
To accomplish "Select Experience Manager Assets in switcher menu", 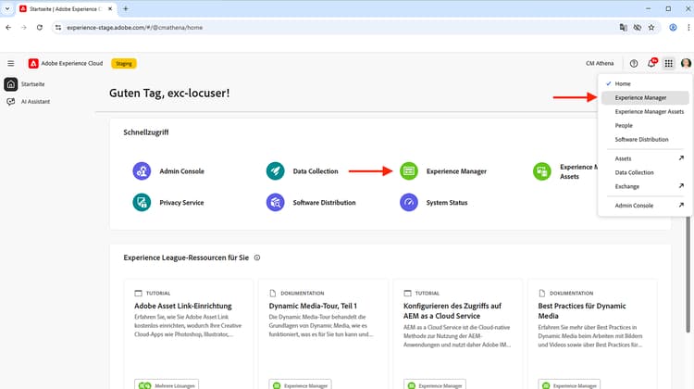I will pyautogui.click(x=644, y=112).
